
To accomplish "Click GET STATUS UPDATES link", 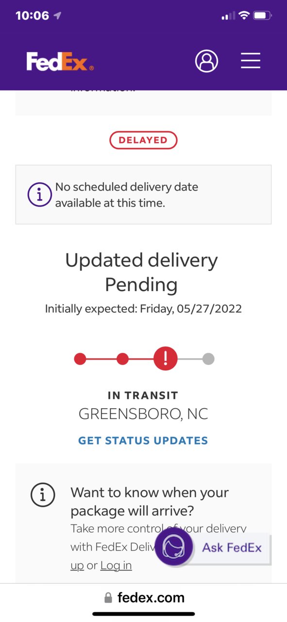I will [x=143, y=441].
